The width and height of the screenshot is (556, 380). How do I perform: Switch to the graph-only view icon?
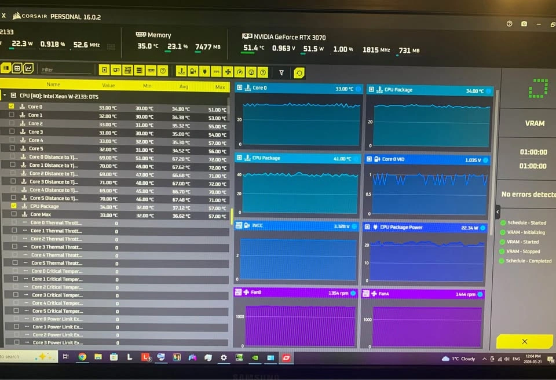pos(28,68)
